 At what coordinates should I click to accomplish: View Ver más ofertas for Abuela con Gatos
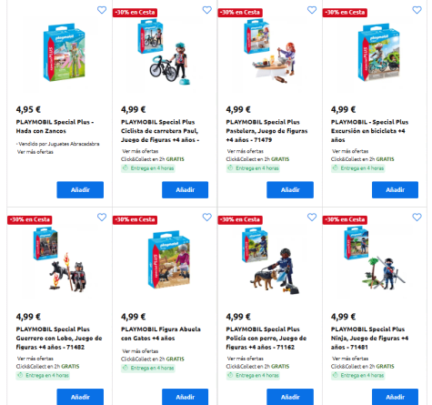140,351
